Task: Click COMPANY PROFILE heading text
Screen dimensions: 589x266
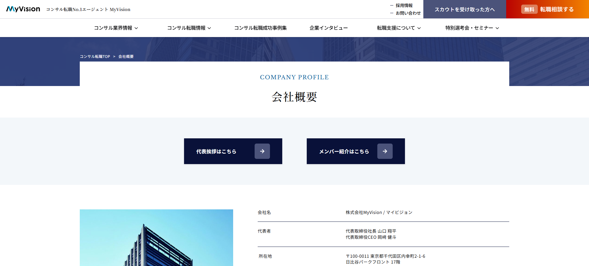Action: pos(294,77)
